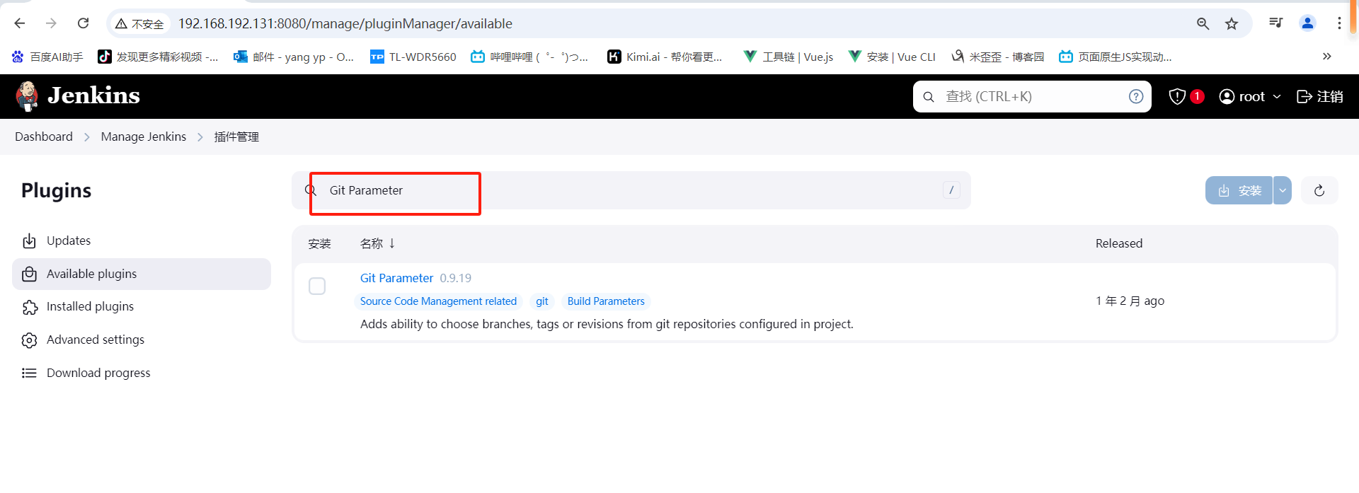This screenshot has width=1359, height=493.
Task: Open the 页面原生JS实现动 bookmark
Action: (1115, 57)
